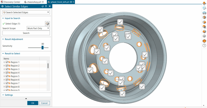Click the Region 7 edge group icon
This screenshot has width=207, height=108.
click(9, 83)
